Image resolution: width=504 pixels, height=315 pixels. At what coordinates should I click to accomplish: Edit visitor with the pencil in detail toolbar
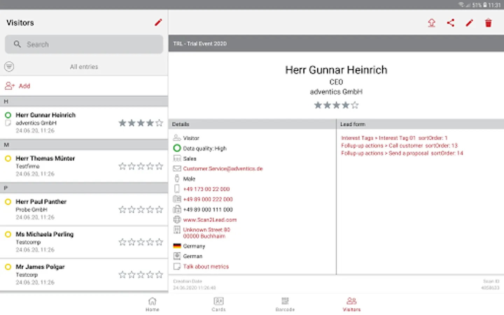click(469, 23)
